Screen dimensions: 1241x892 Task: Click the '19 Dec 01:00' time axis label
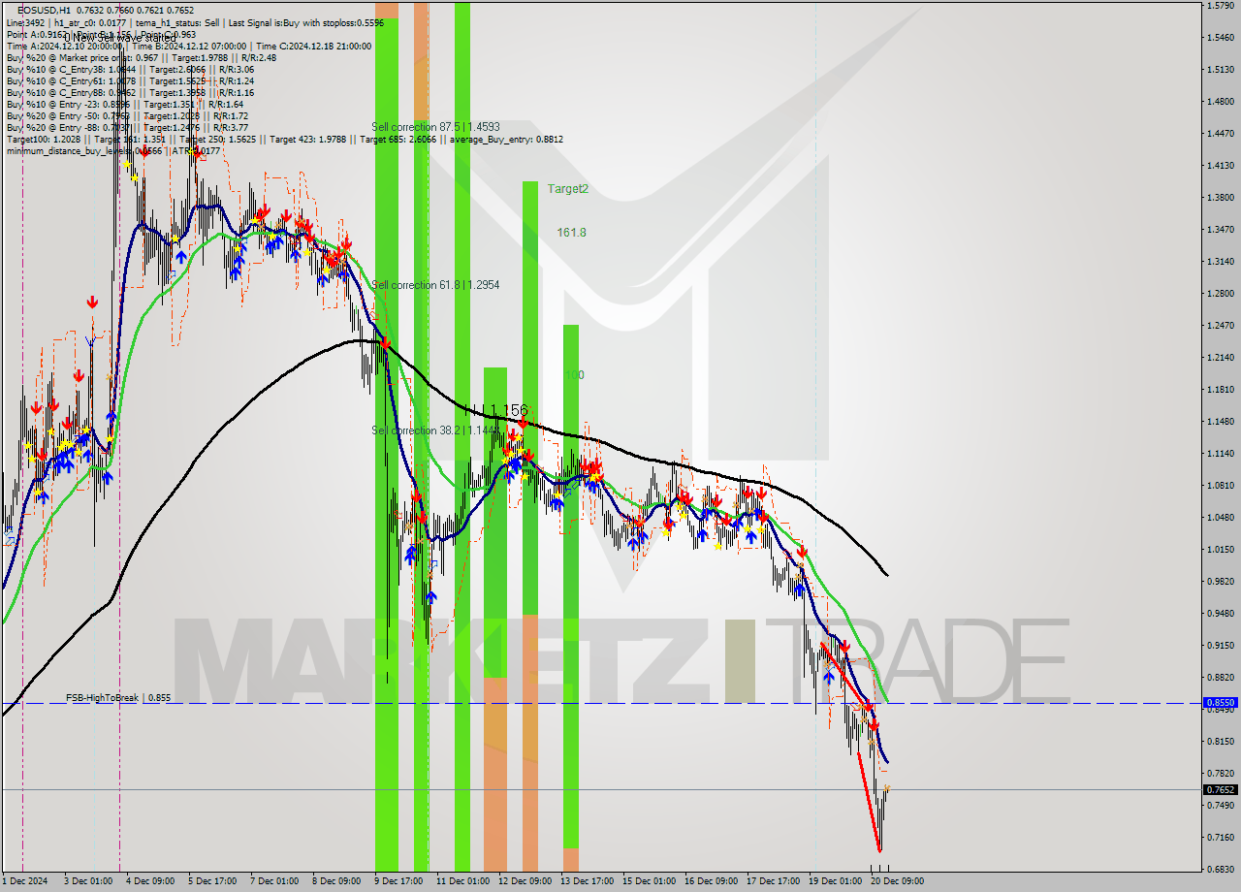tap(835, 881)
